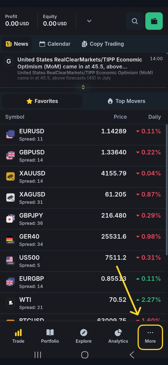
Task: Open the GER40 index row
Action: point(83,240)
